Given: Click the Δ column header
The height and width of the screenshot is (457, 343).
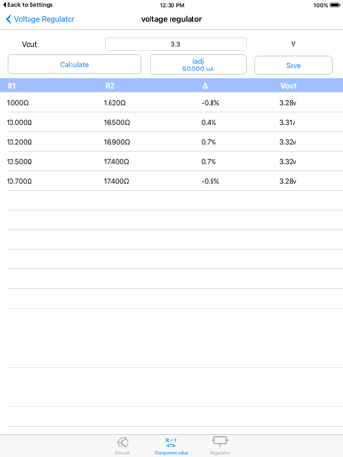Looking at the screenshot, I should (x=205, y=86).
